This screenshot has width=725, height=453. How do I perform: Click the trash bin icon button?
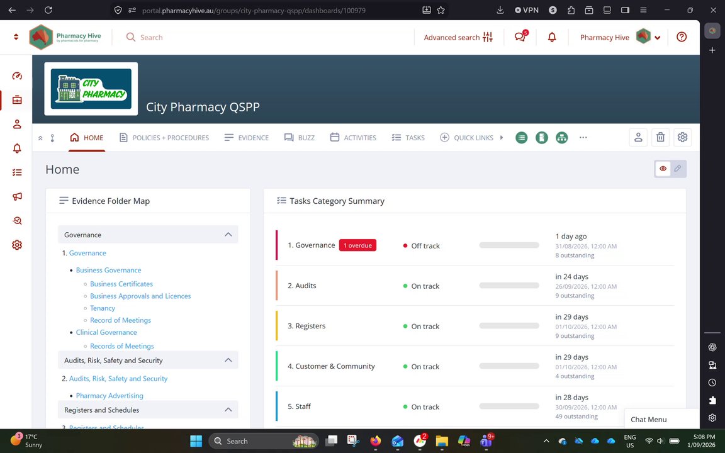660,137
